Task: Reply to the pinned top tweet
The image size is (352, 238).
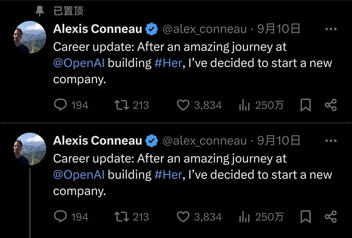Action: (60, 105)
